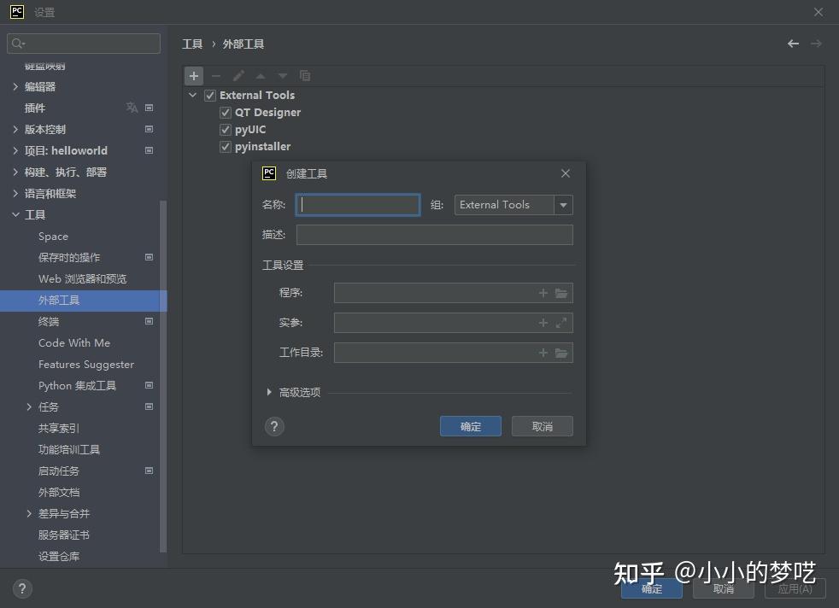Click the forward navigation arrow
The height and width of the screenshot is (608, 839).
click(x=816, y=44)
